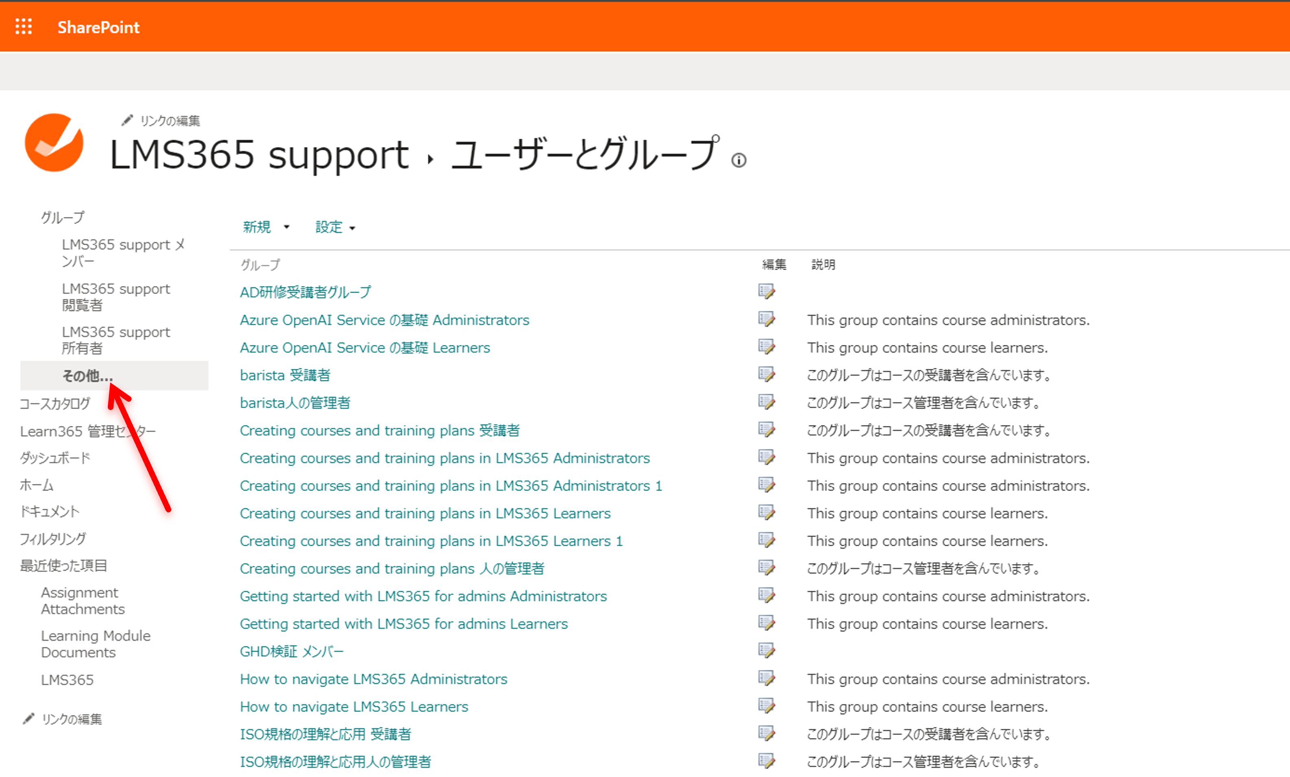
Task: Click グループ heading in left sidebar
Action: [x=63, y=217]
